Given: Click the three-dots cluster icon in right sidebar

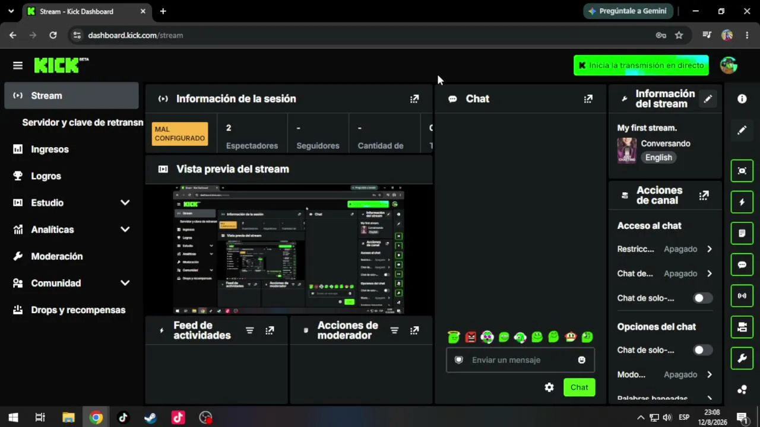Looking at the screenshot, I should coord(742,390).
